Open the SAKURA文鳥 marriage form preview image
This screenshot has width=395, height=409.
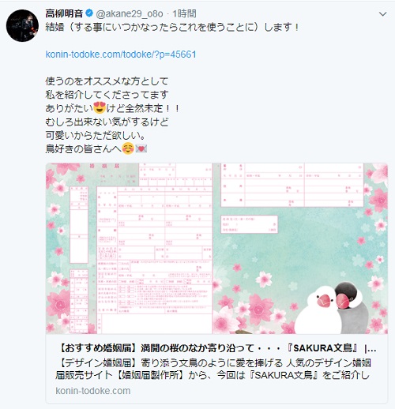click(x=216, y=249)
